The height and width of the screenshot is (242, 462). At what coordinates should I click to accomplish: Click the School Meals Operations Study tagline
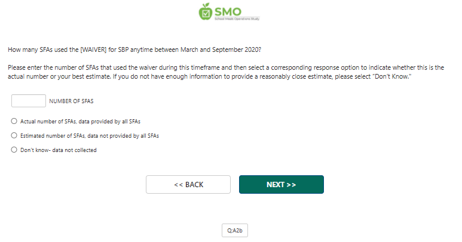237,19
